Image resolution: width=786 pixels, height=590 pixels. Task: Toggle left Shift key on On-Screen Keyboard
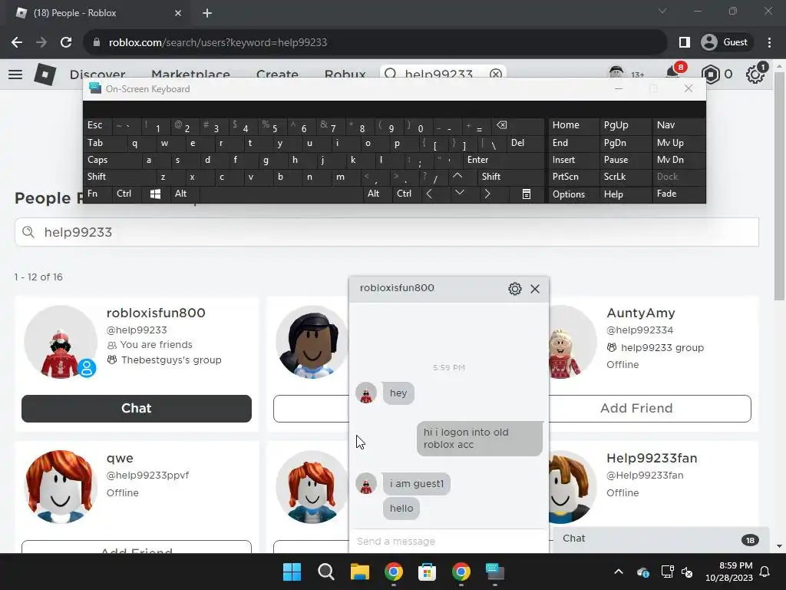(x=119, y=177)
